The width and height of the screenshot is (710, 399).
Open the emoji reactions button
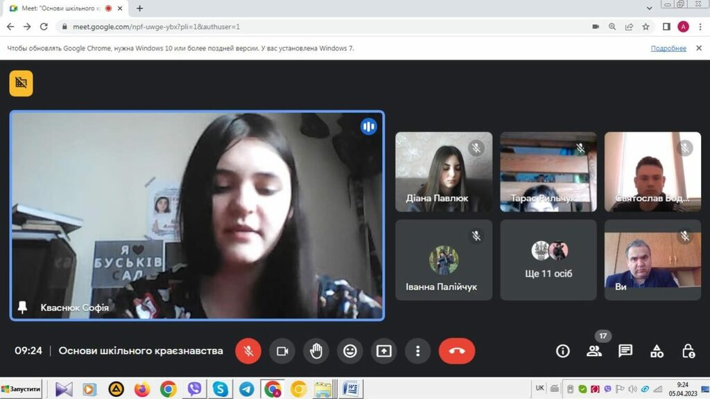[350, 351]
